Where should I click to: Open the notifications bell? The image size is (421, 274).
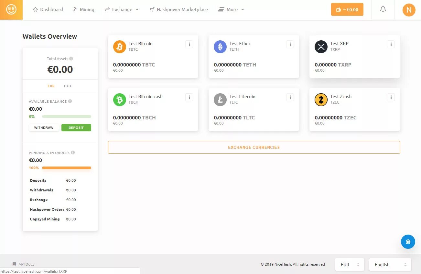point(383,9)
